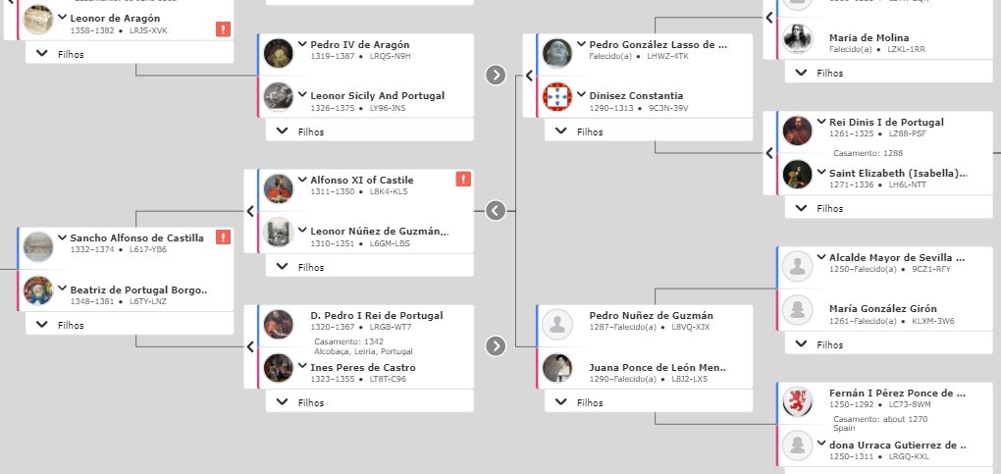Open Dinisez Constantia's coat of arms portrait
This screenshot has width=1001, height=474.
[x=557, y=97]
